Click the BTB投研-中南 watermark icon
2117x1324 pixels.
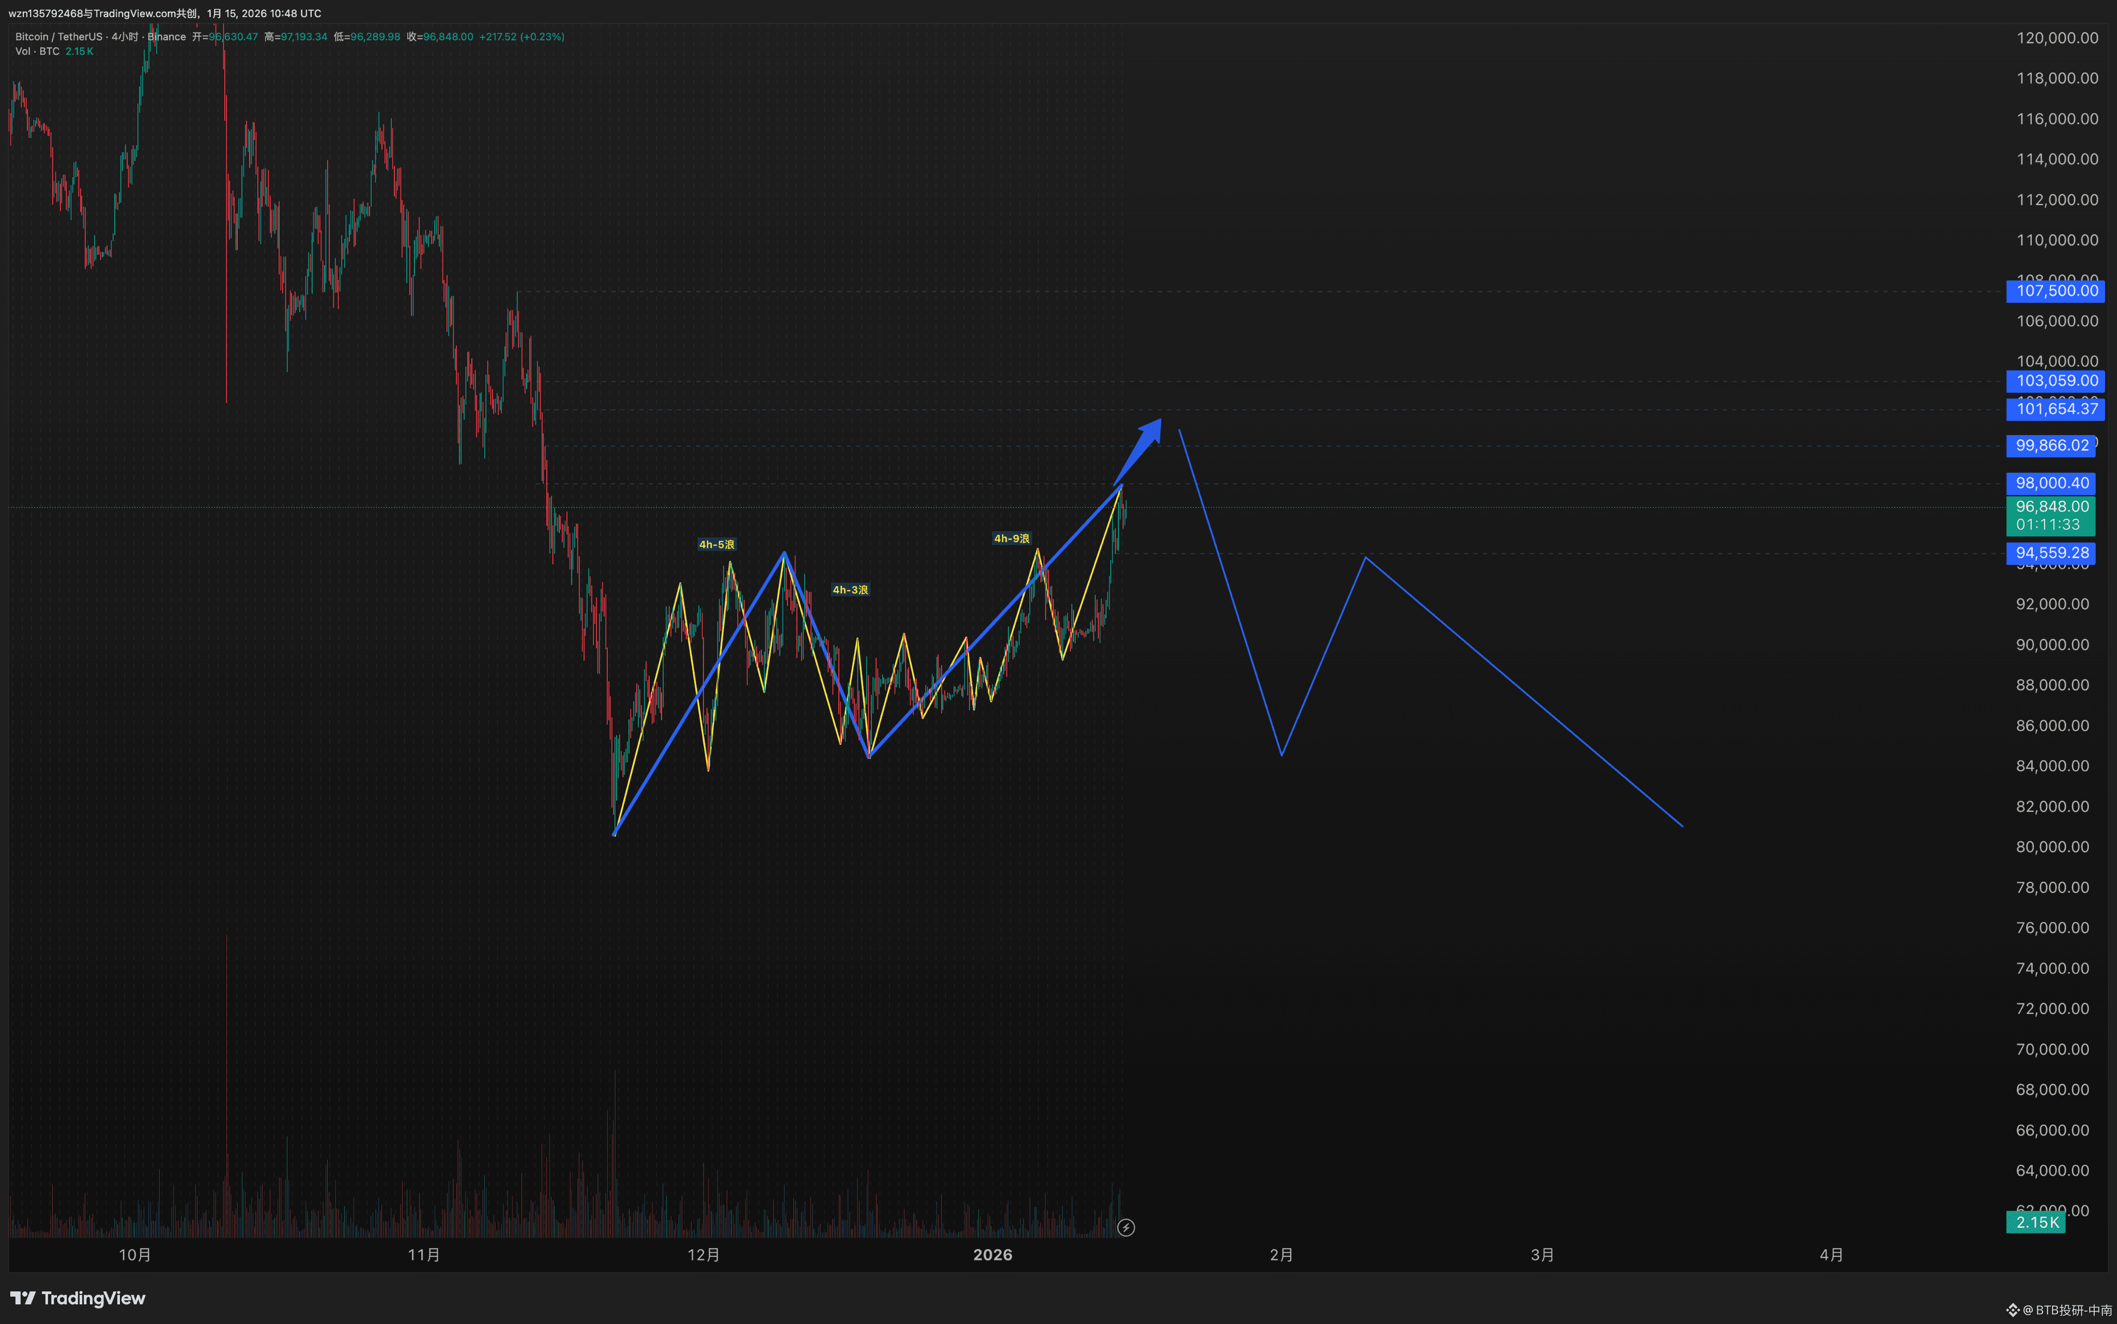[x=2013, y=1310]
